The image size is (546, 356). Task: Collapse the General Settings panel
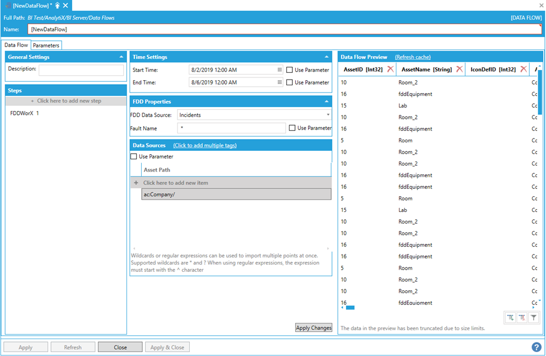pyautogui.click(x=122, y=57)
